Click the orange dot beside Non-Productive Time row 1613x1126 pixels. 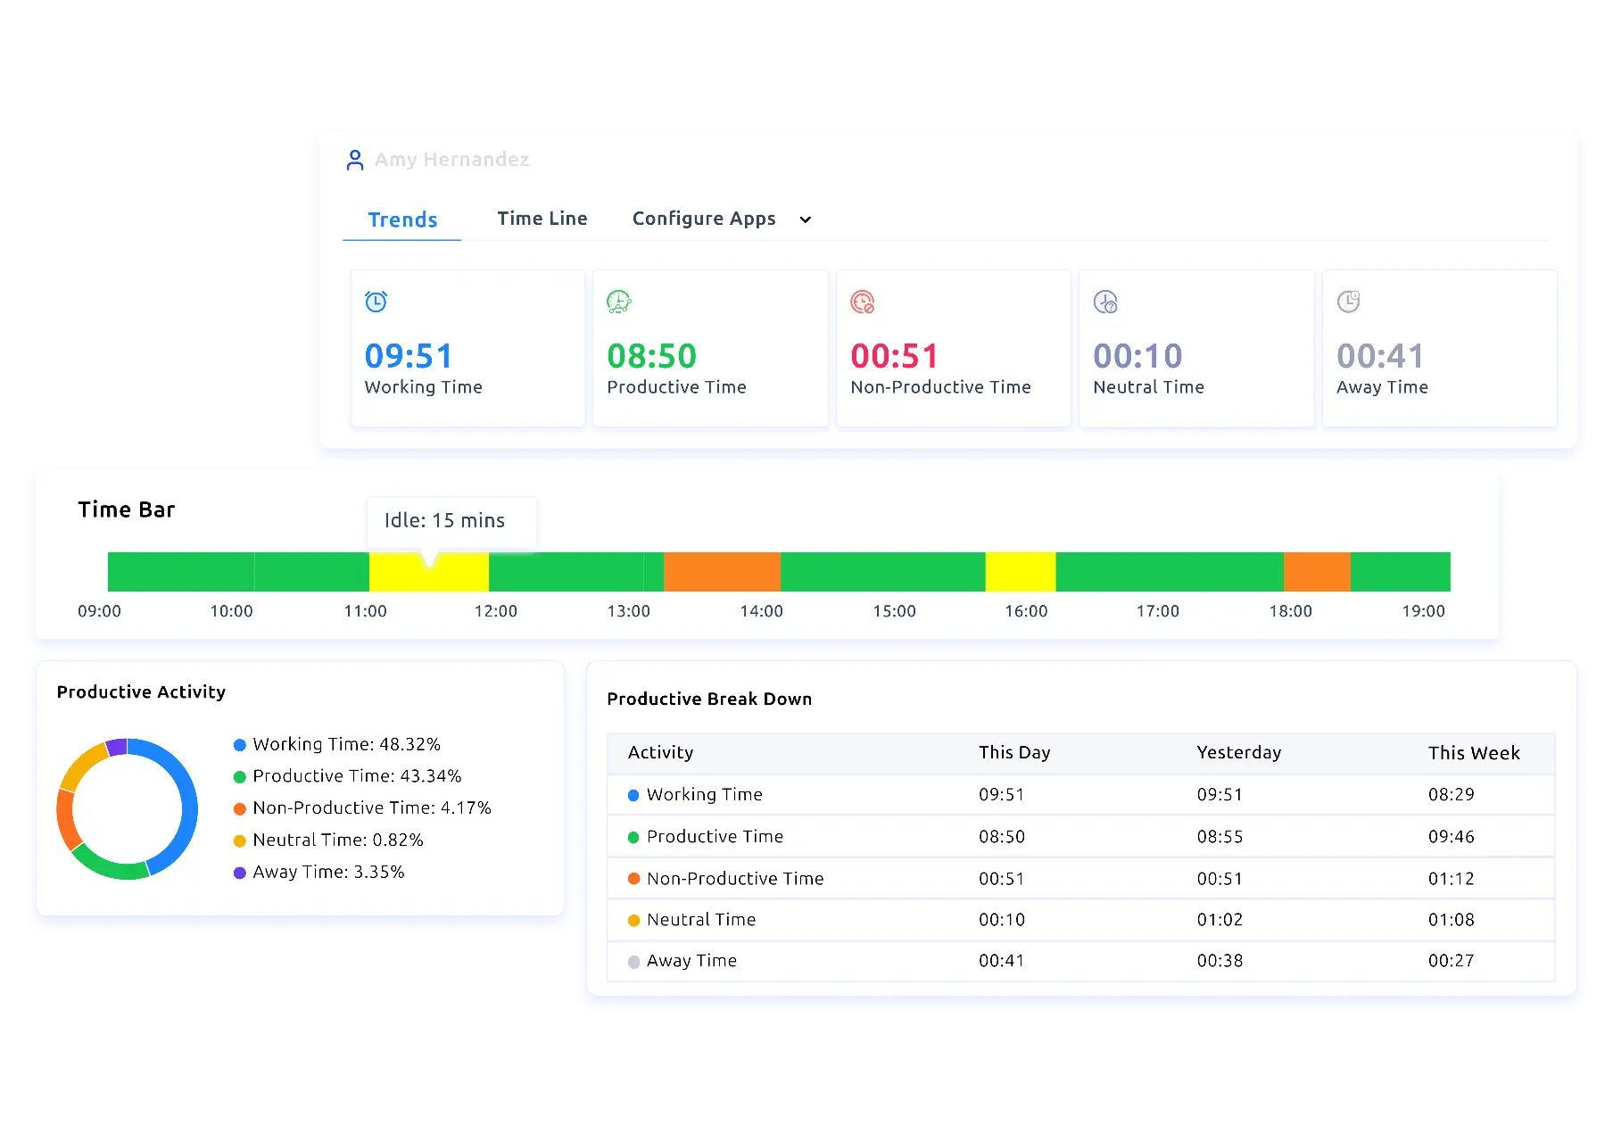[633, 878]
